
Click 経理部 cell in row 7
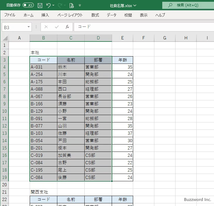[98, 89]
